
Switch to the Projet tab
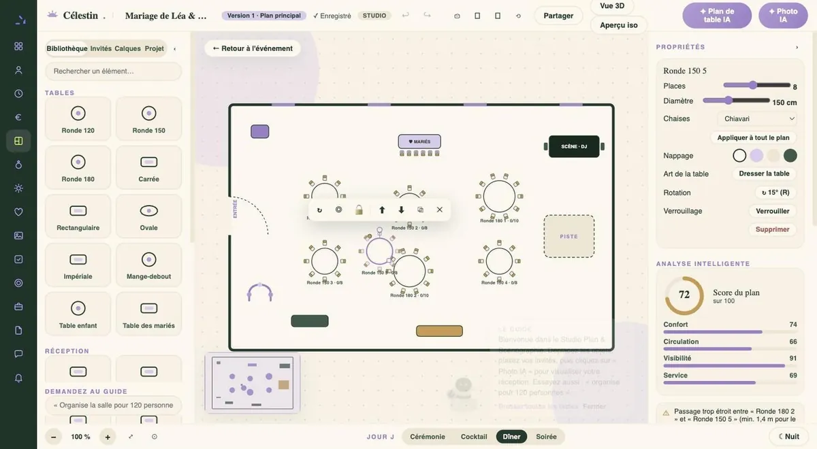coord(155,48)
